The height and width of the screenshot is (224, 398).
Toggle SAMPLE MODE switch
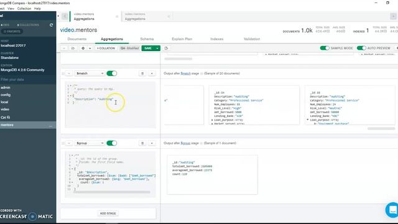(325, 48)
